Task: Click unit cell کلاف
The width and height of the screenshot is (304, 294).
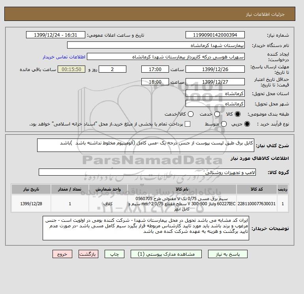Action: pyautogui.click(x=108, y=204)
